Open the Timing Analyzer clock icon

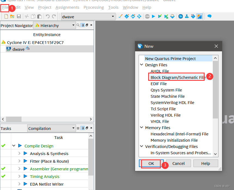181,16
